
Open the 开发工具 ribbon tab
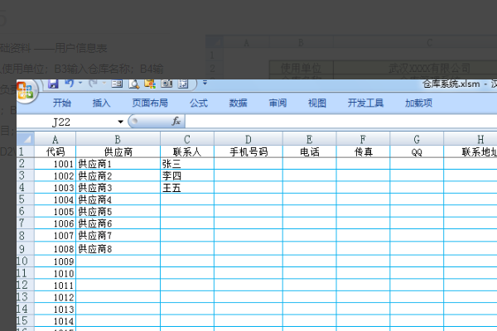(x=365, y=103)
